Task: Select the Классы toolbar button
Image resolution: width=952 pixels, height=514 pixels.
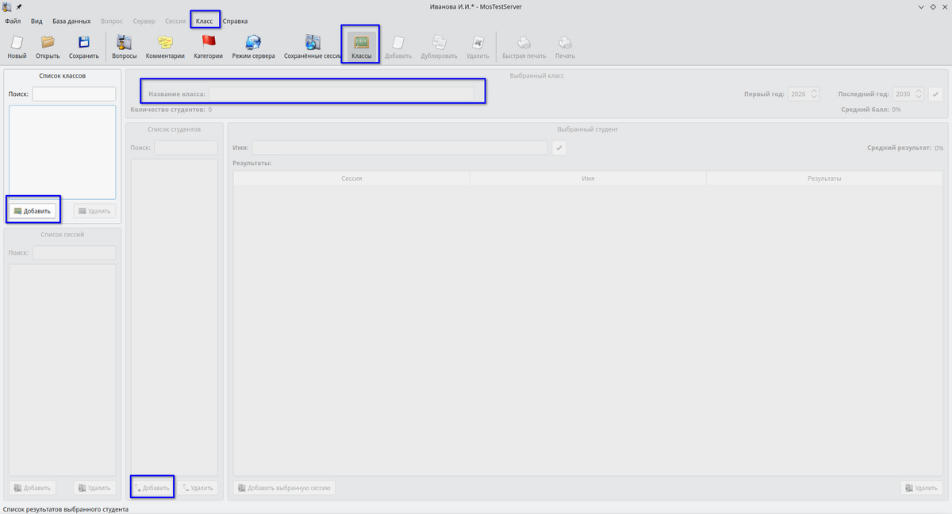Action: coord(361,46)
